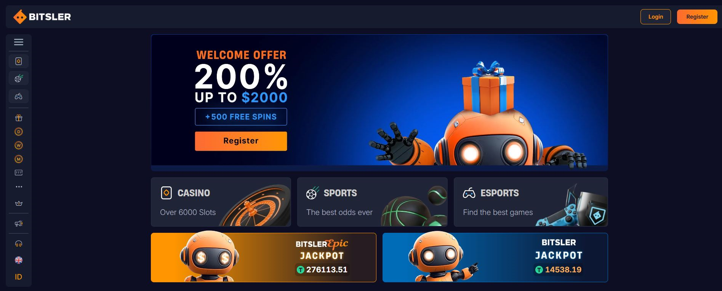Open the CASINO category card
Viewport: 722px width, 291px height.
click(221, 202)
